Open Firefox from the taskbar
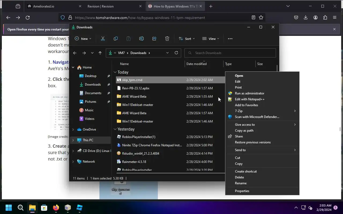The width and height of the screenshot is (343, 214). [x=56, y=208]
